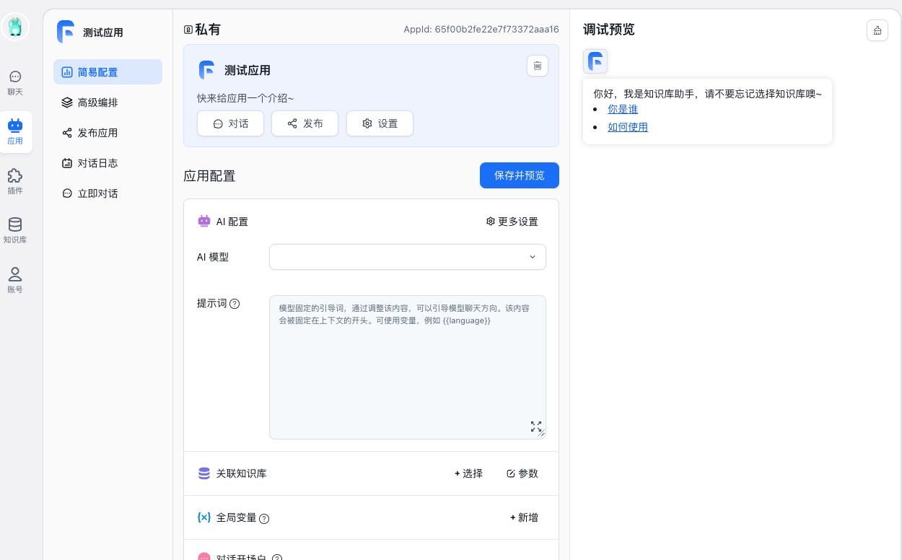
Task: Click the 发布 publish button
Action: (x=305, y=123)
